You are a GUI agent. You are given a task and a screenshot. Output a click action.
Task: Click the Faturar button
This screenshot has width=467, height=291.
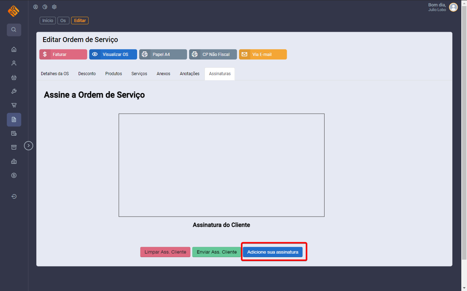[x=63, y=54]
